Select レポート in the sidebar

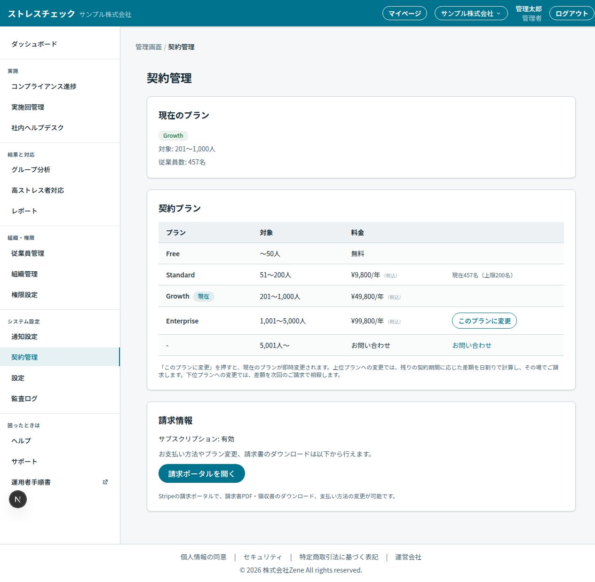[60, 211]
